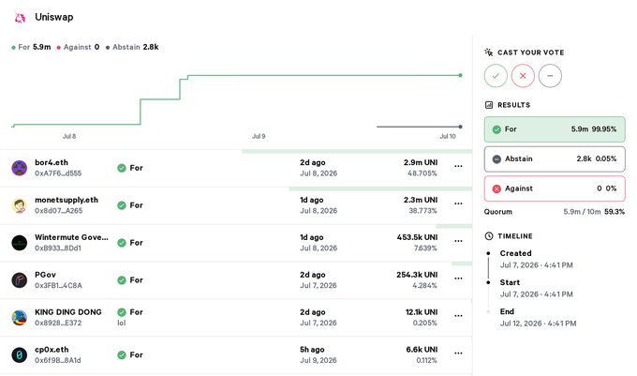Viewport: 637px width, 376px height.
Task: Cast an Against vote with the X button
Action: click(x=523, y=76)
